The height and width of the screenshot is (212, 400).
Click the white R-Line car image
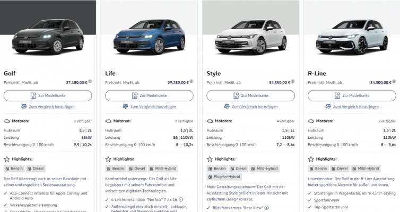click(x=352, y=37)
